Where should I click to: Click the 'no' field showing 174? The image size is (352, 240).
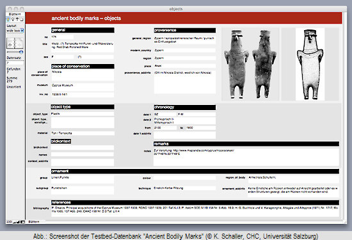(x=63, y=37)
